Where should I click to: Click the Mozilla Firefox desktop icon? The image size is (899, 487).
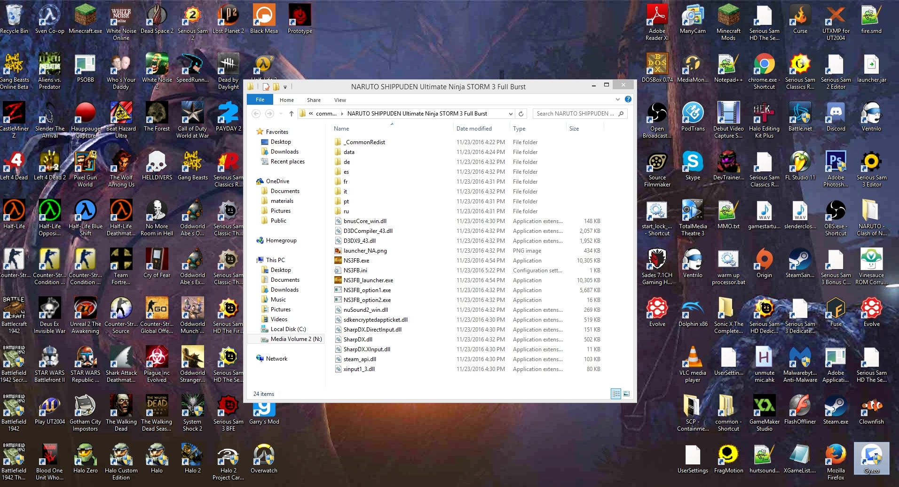pos(836,462)
